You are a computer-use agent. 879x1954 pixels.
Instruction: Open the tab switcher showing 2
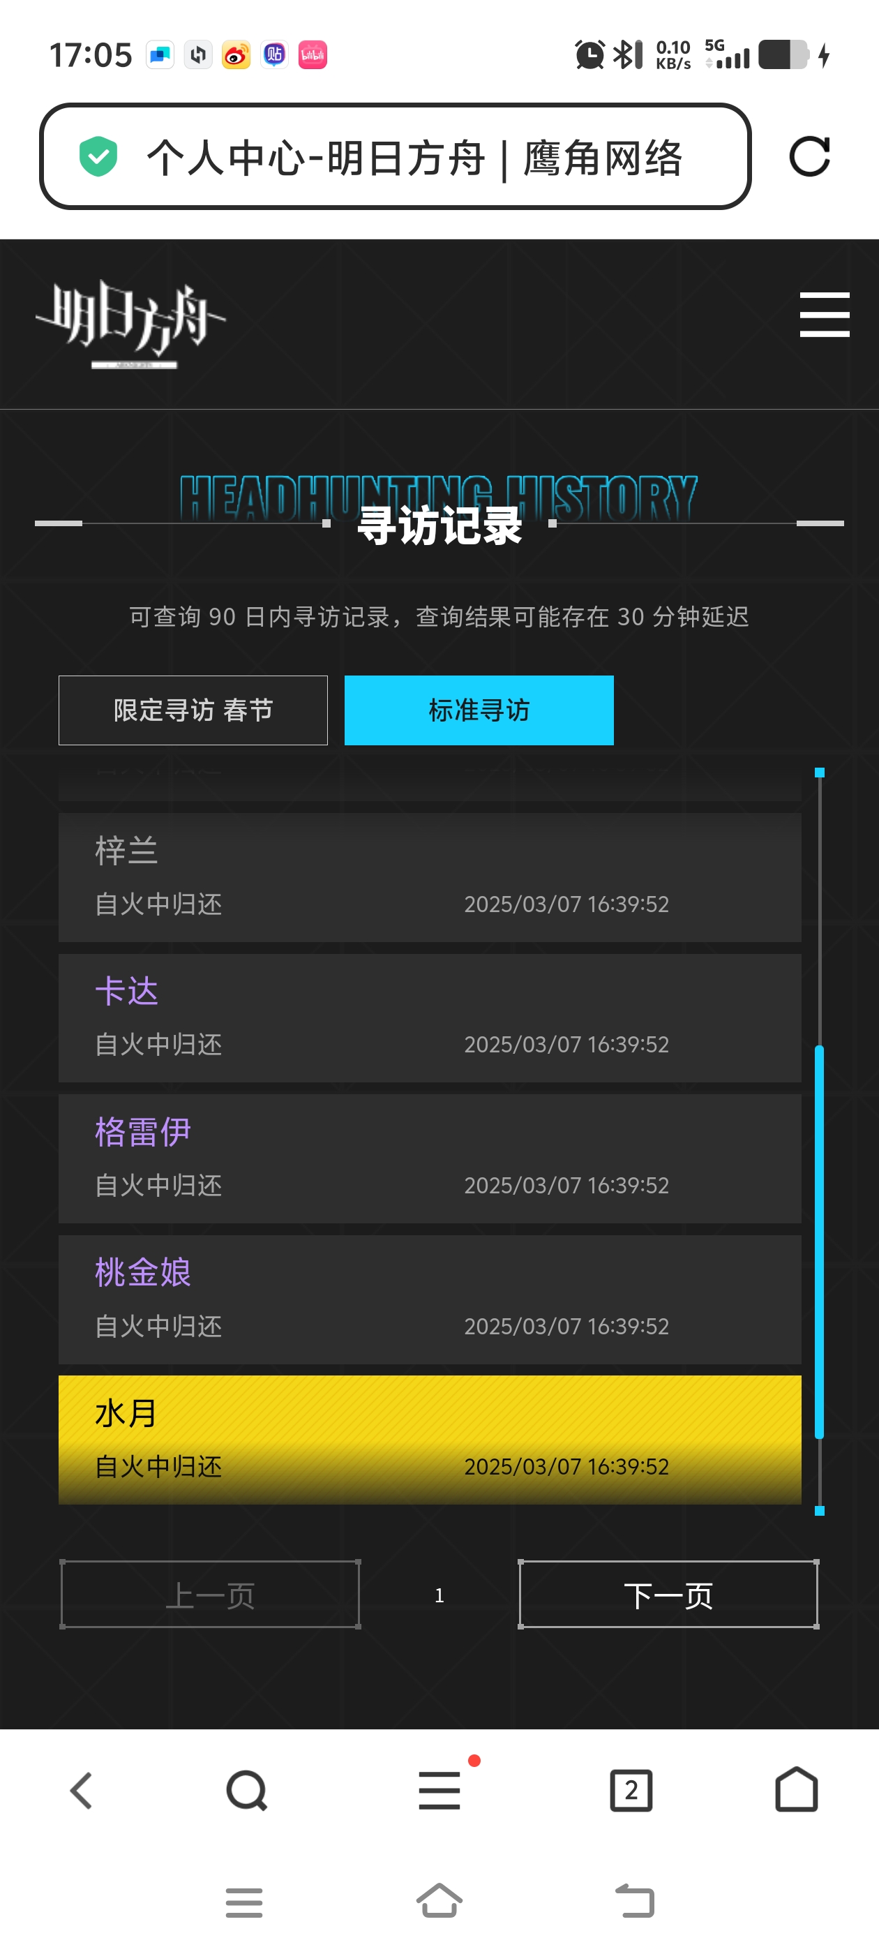[x=631, y=1791]
